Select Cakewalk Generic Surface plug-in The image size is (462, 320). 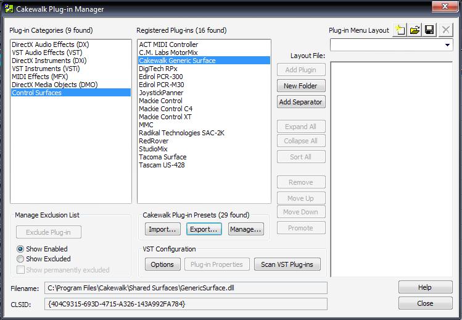pyautogui.click(x=204, y=60)
